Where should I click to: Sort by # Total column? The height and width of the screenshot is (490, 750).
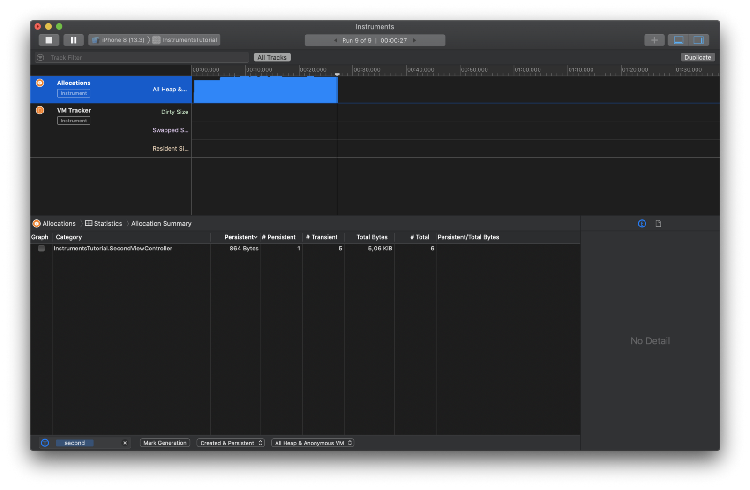415,237
